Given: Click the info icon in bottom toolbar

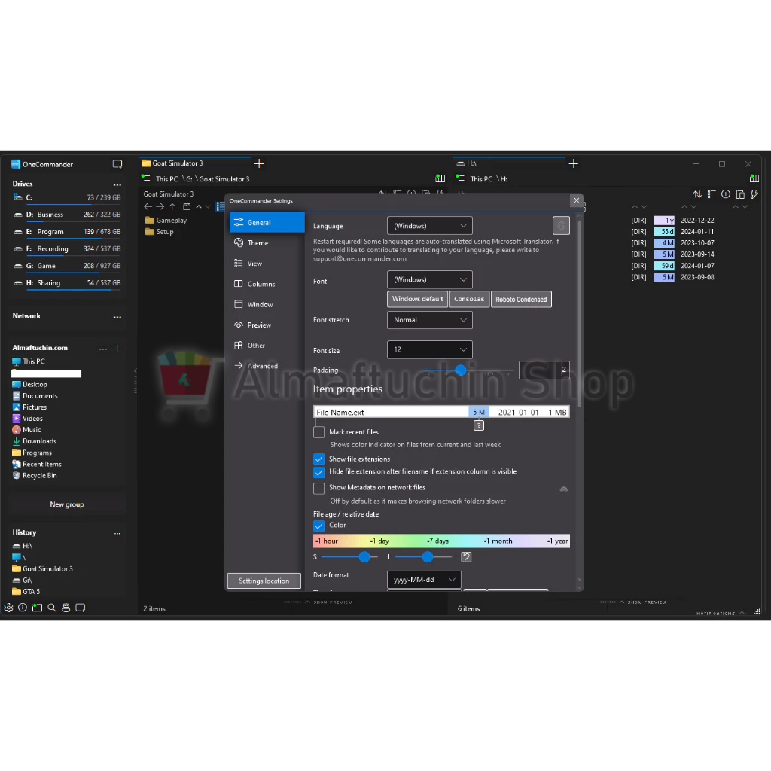Looking at the screenshot, I should pyautogui.click(x=23, y=608).
